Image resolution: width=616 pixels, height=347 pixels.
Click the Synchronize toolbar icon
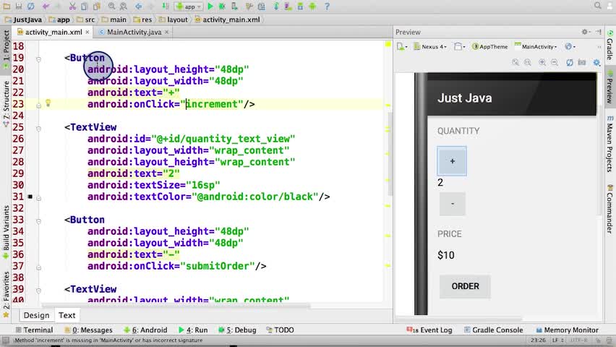(x=30, y=7)
